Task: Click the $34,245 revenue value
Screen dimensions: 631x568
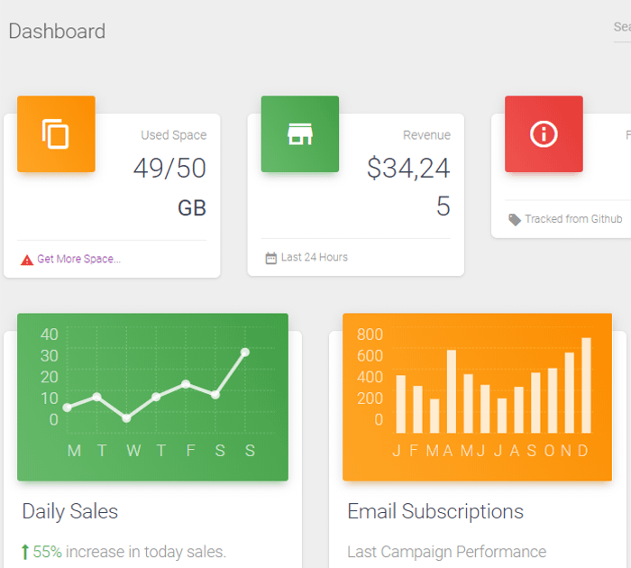Action: (408, 188)
